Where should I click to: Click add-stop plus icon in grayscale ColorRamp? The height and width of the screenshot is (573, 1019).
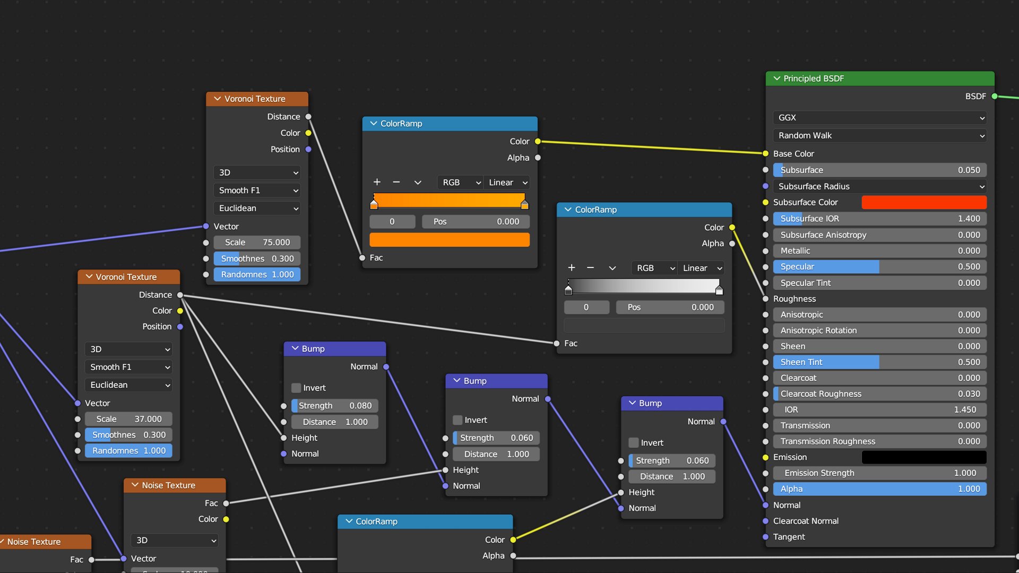coord(572,268)
